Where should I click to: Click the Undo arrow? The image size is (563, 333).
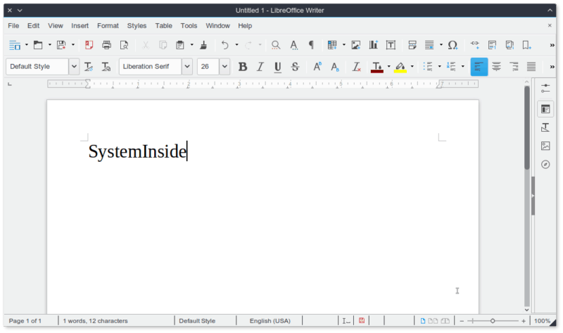point(224,45)
